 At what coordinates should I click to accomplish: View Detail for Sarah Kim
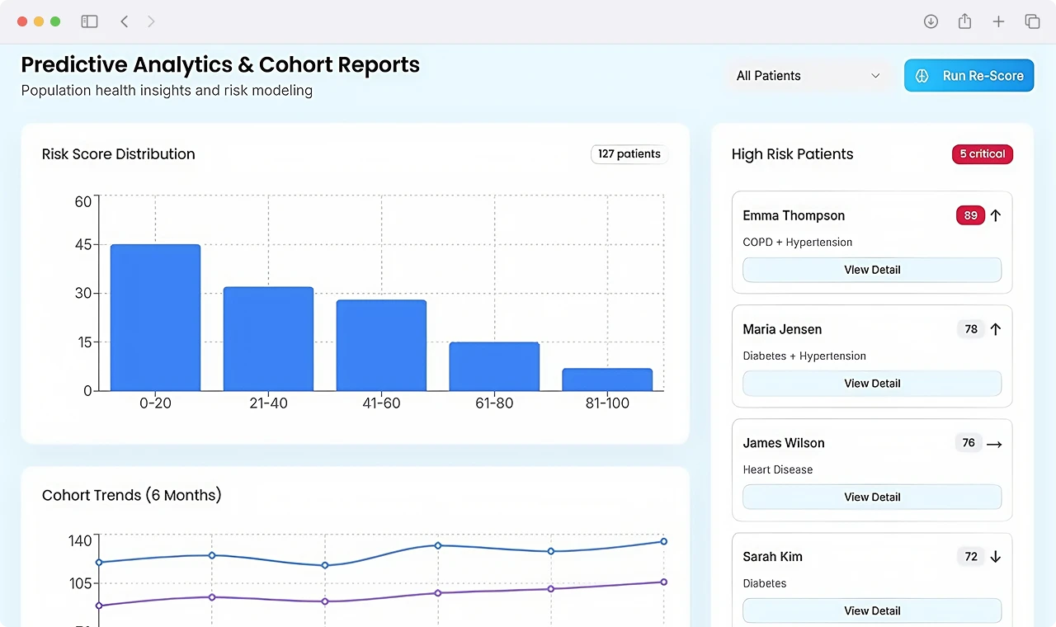tap(872, 611)
